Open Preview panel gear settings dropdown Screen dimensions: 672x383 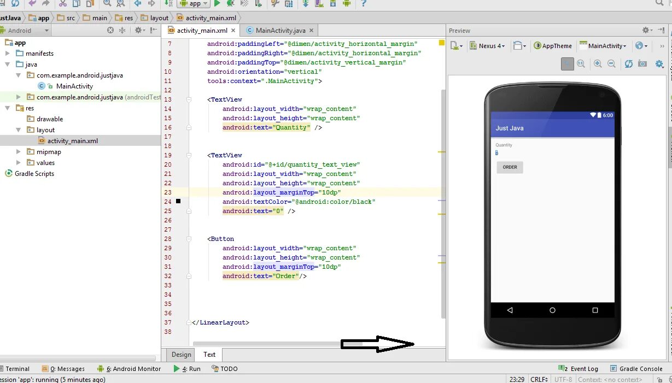coord(647,30)
